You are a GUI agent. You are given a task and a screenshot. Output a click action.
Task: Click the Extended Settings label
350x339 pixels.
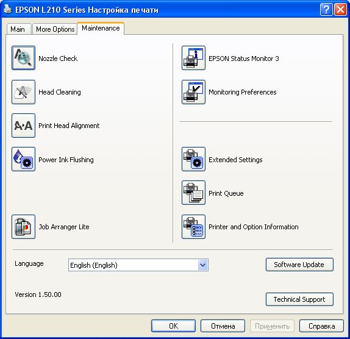click(x=235, y=160)
